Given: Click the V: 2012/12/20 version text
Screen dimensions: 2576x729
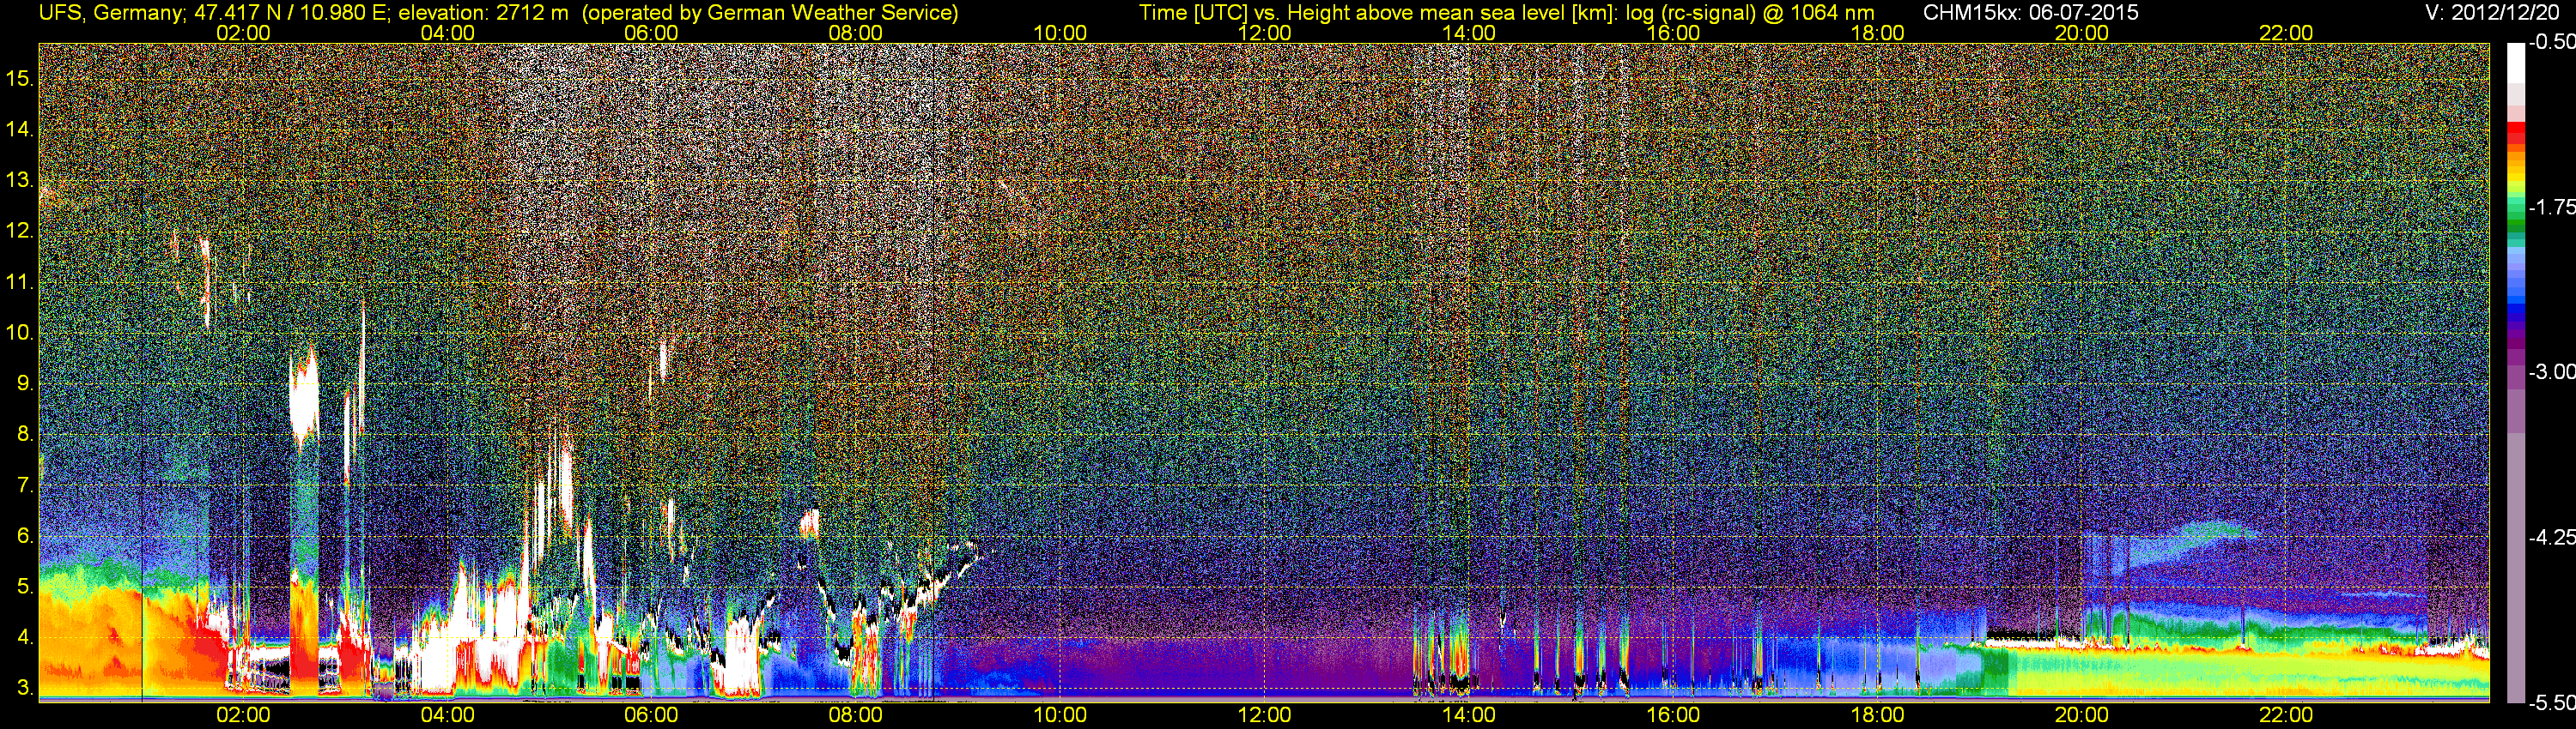Looking at the screenshot, I should click(x=2495, y=12).
